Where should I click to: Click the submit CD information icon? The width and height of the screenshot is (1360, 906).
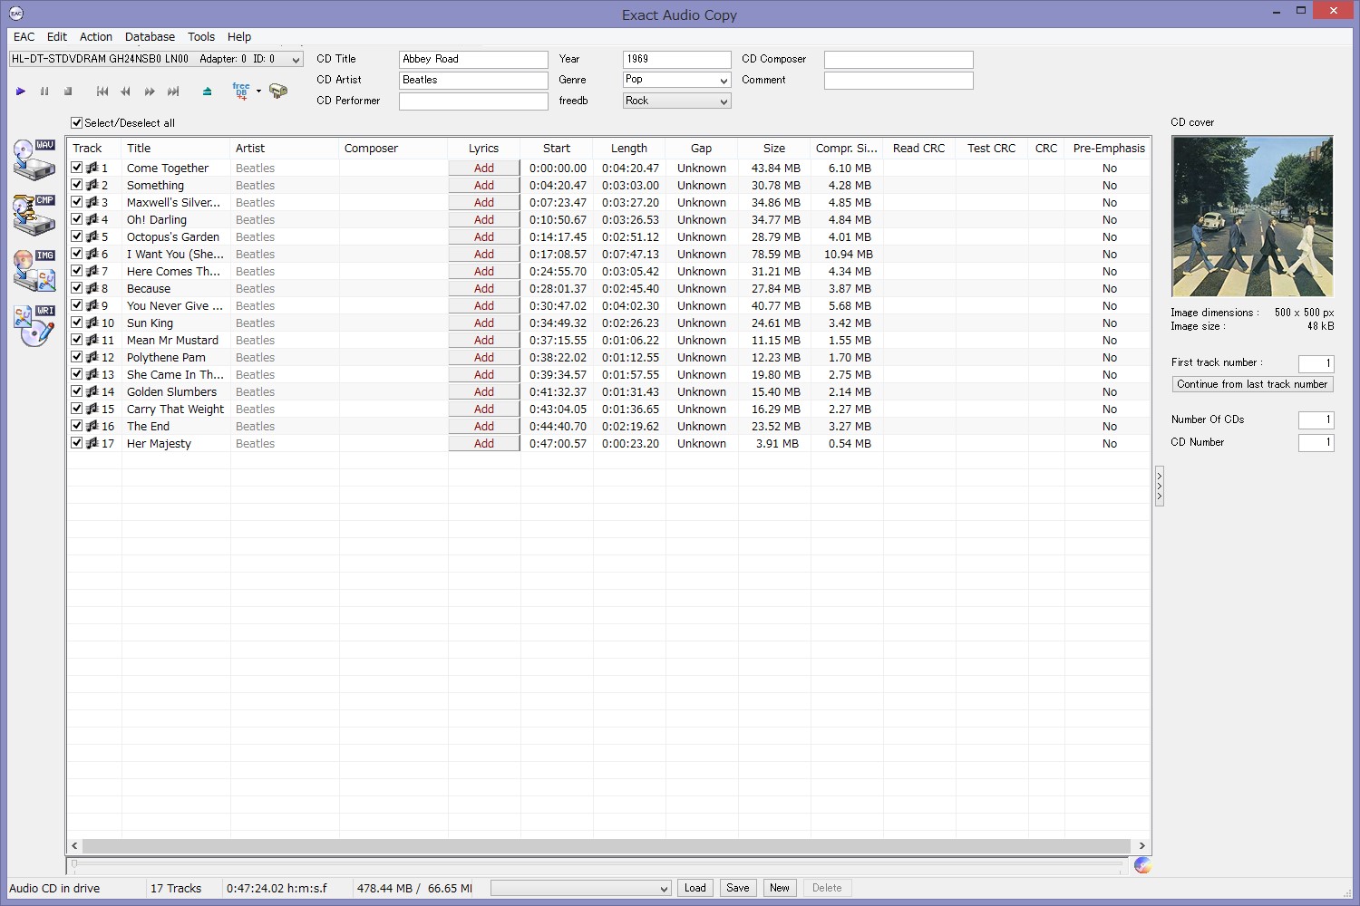click(x=278, y=92)
